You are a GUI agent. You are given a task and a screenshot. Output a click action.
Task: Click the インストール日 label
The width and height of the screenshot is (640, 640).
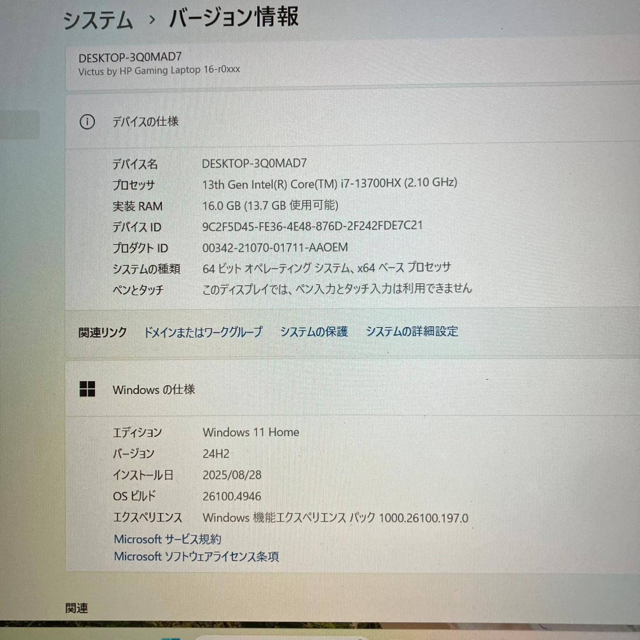click(x=143, y=475)
